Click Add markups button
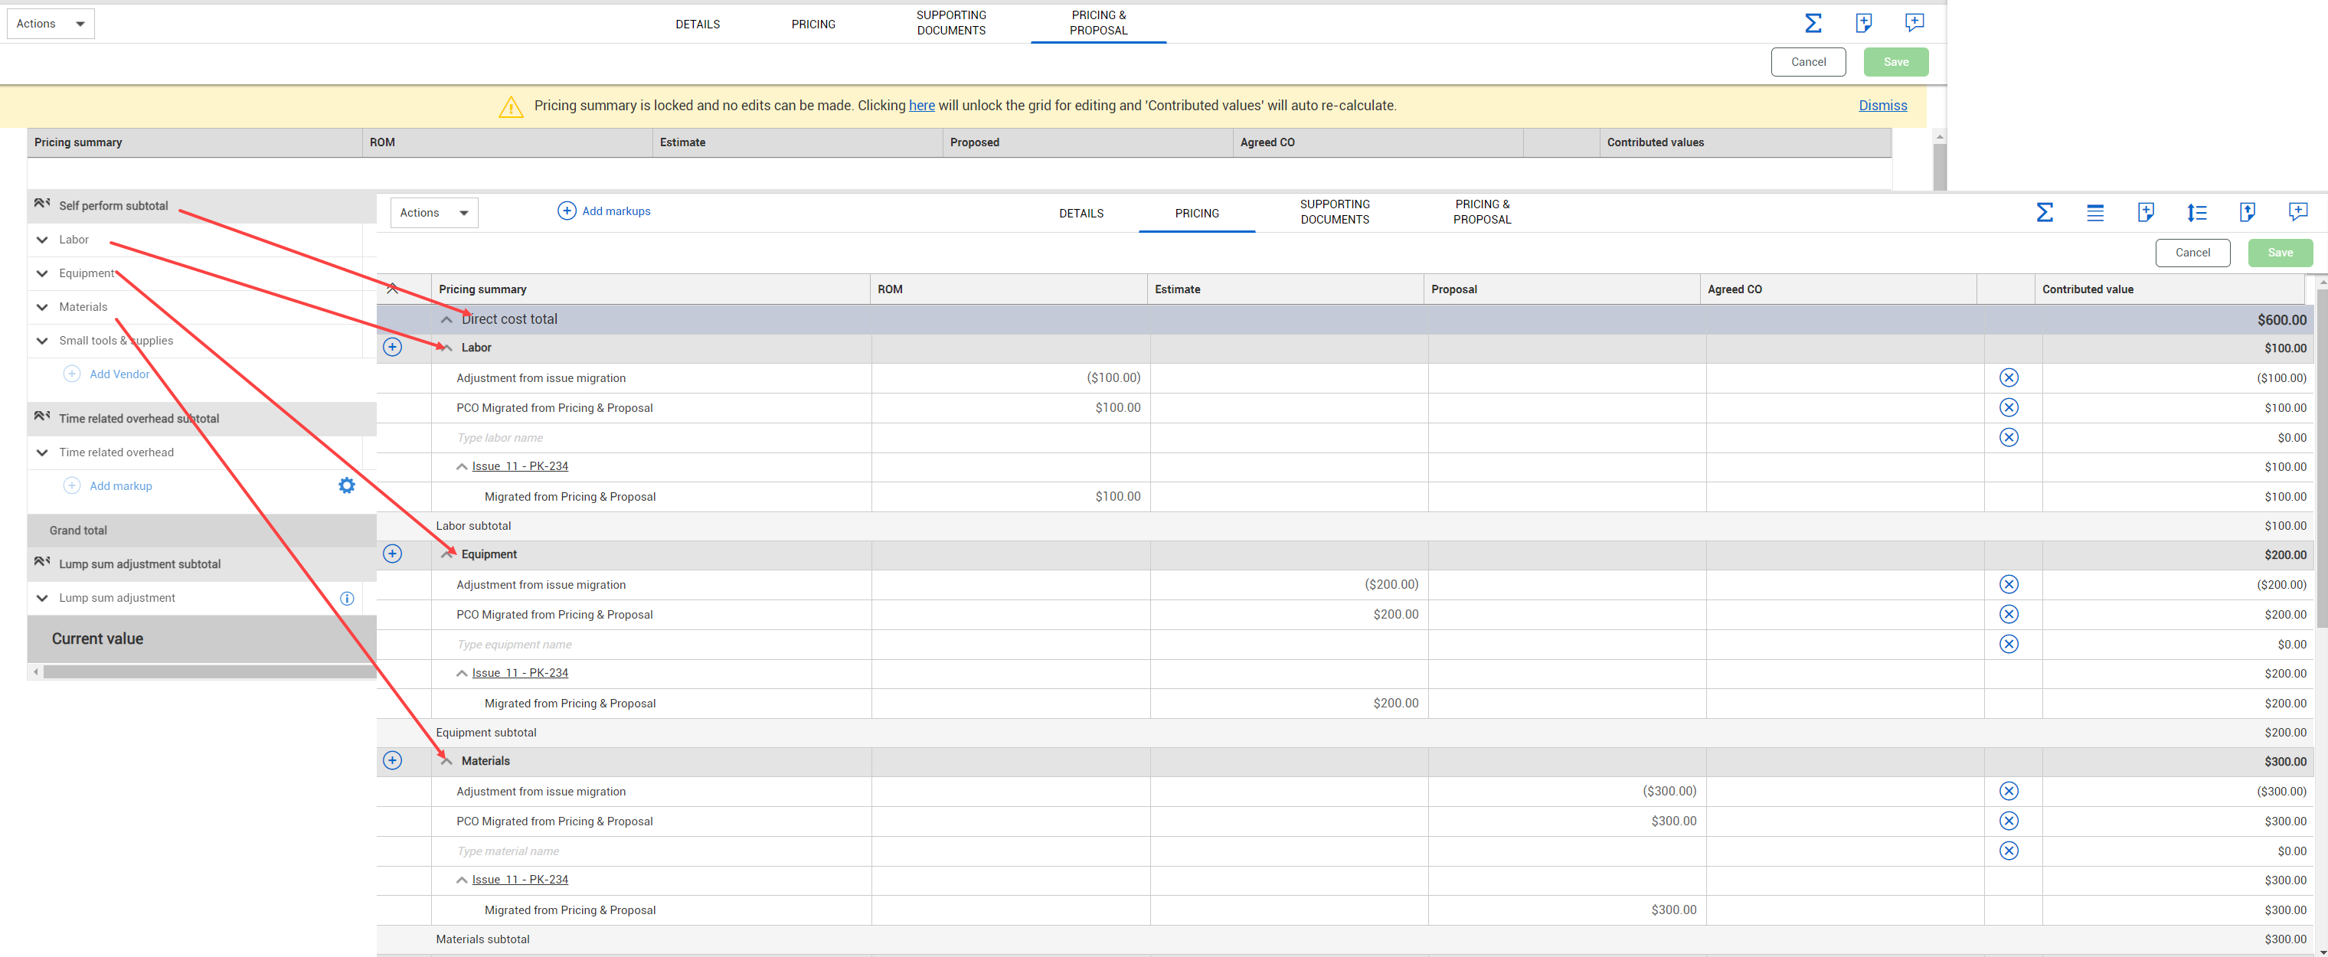This screenshot has height=957, width=2328. pyautogui.click(x=603, y=211)
